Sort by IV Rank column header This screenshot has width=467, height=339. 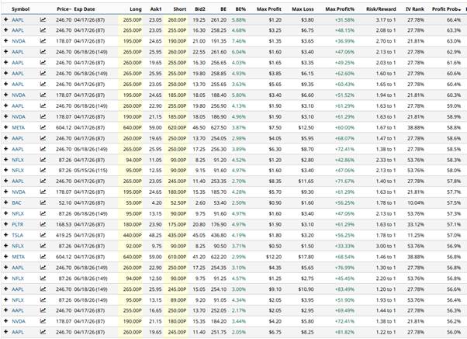point(415,9)
